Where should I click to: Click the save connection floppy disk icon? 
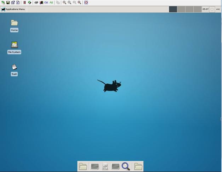[x=8, y=2]
